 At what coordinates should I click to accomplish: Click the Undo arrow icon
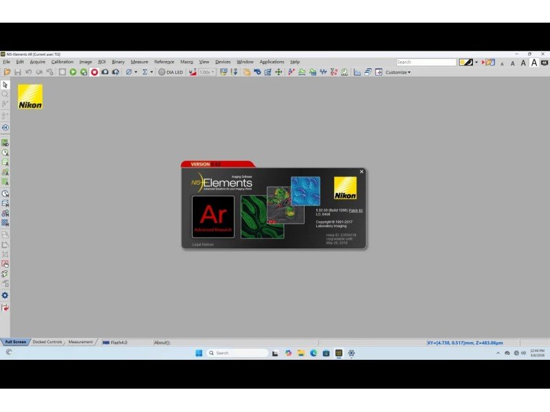pyautogui.click(x=28, y=72)
